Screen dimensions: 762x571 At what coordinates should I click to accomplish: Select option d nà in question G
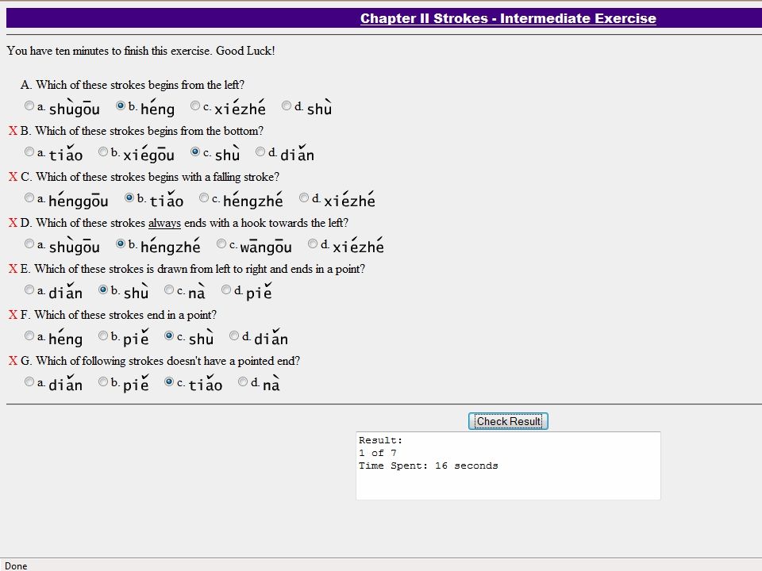pos(243,381)
